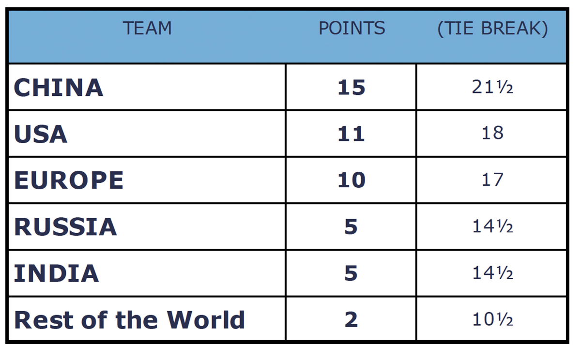This screenshot has height=360, width=581.
Task: Click USA's points value 11
Action: [351, 134]
